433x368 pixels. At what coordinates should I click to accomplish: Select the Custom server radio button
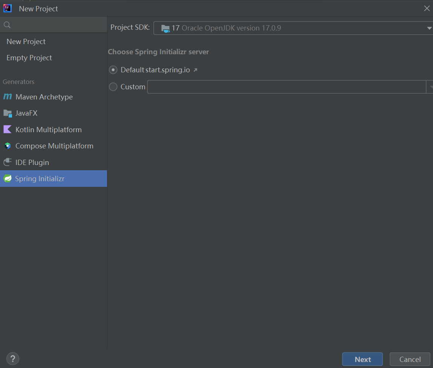pos(113,87)
